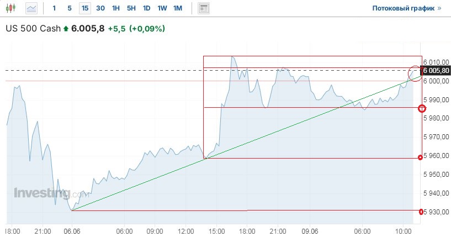Click the red marker at 5 930 level

pos(421,211)
